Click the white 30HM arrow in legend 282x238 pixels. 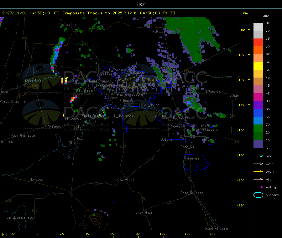(258, 164)
